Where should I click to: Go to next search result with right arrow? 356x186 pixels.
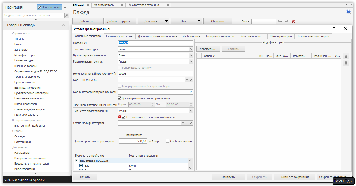click(x=286, y=21)
